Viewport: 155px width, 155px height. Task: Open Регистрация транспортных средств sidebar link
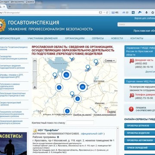[13, 94]
